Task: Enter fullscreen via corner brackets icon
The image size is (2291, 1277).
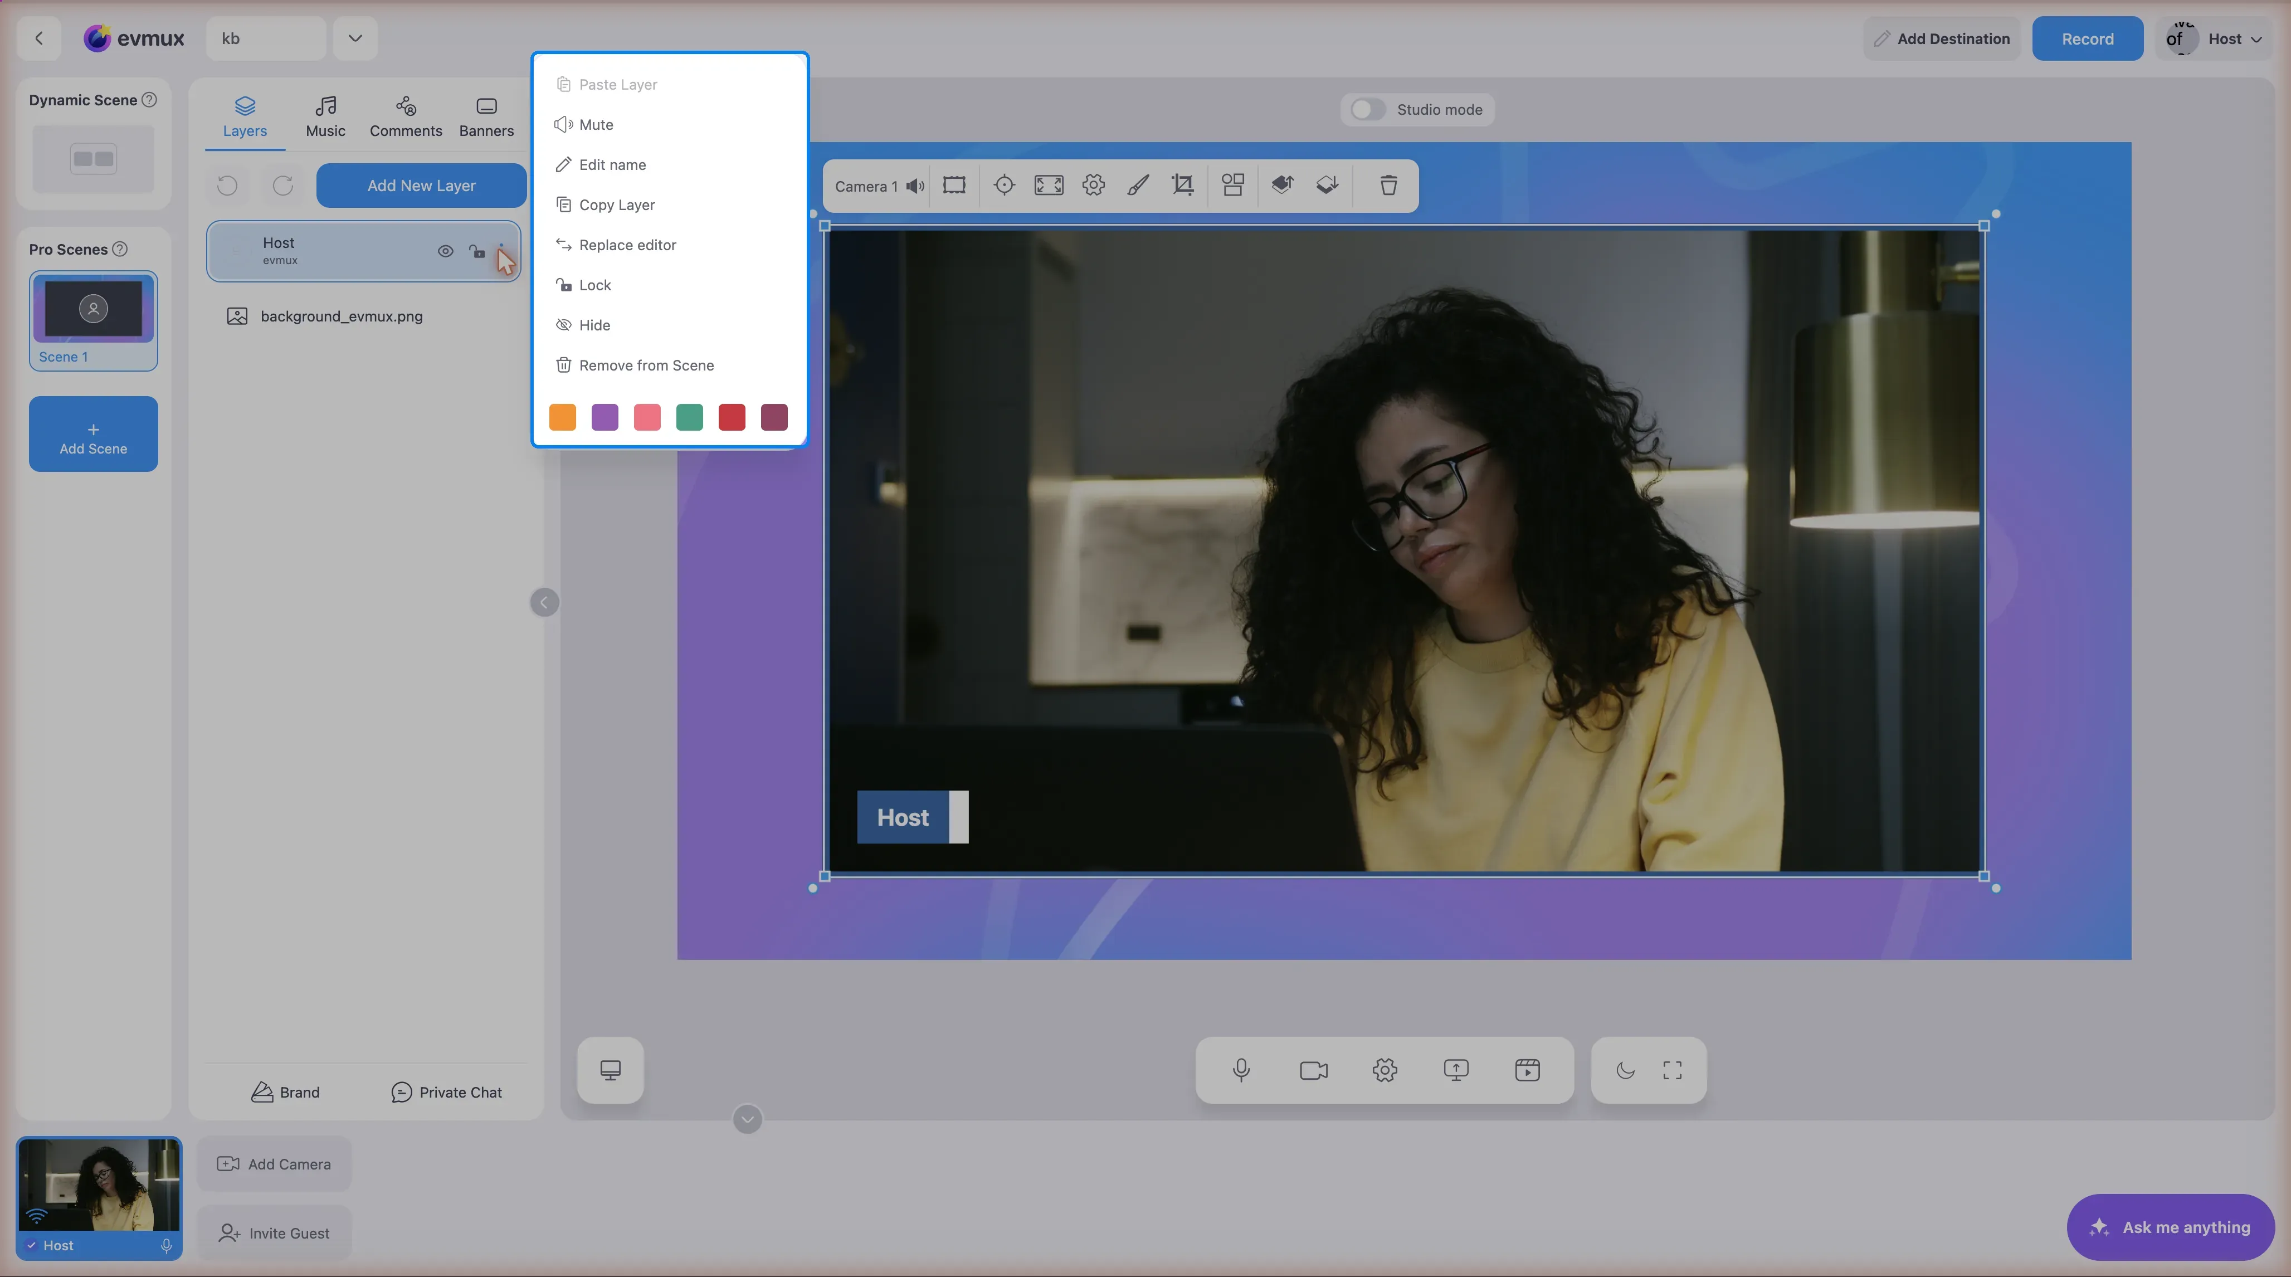Action: (1672, 1070)
